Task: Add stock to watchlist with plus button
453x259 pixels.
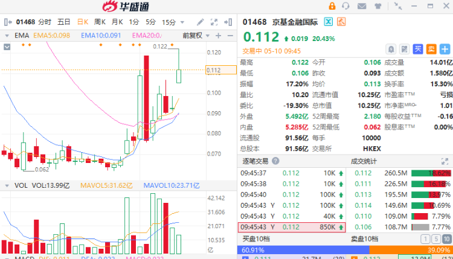Action: click(x=445, y=49)
